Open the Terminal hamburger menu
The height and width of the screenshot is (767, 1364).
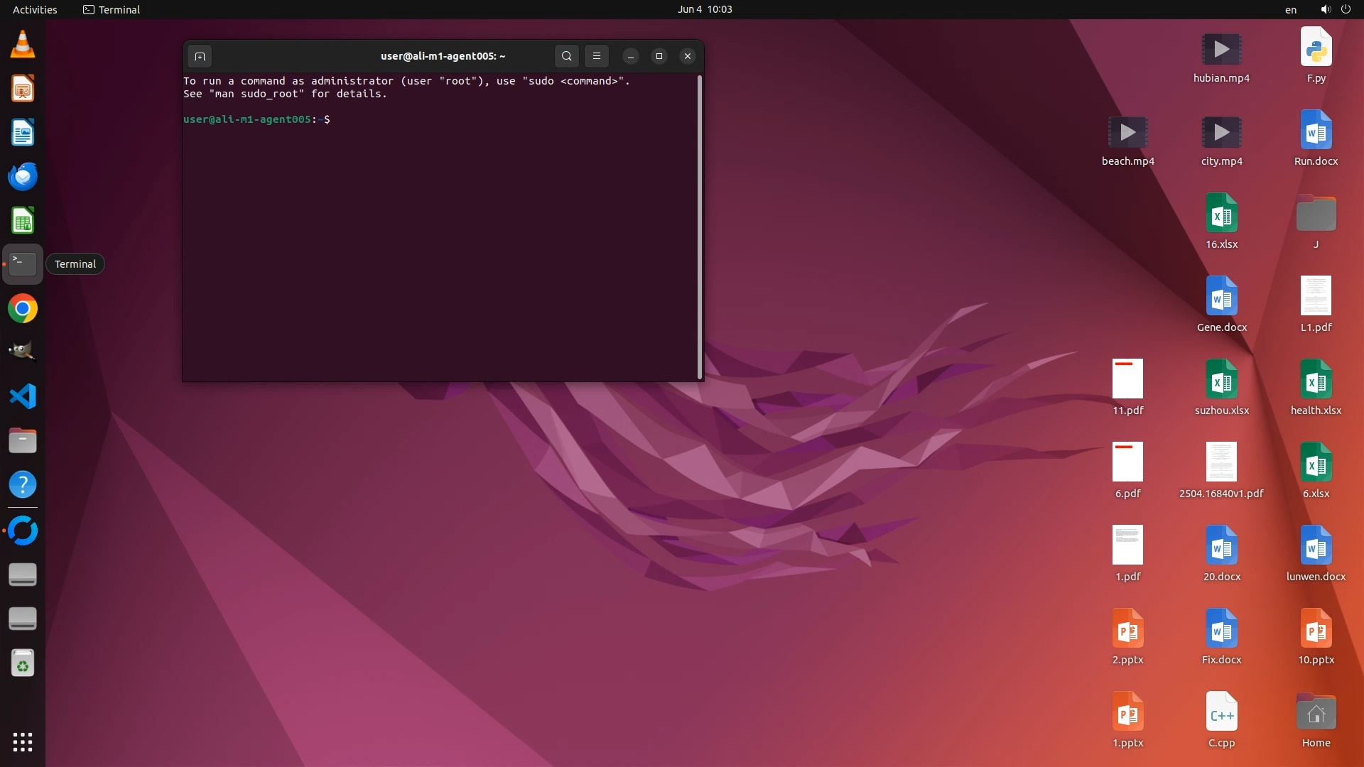click(597, 56)
